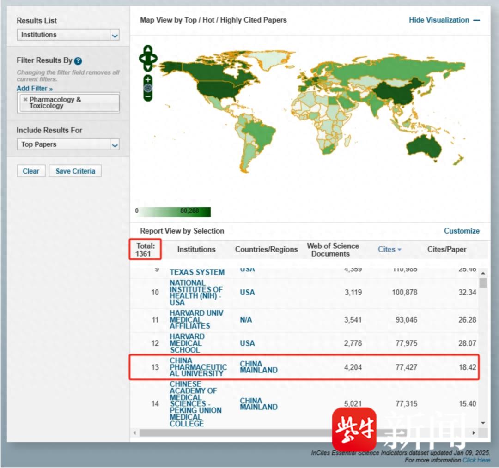Click the Web of Science Documents header
499x468 pixels.
[x=333, y=250]
